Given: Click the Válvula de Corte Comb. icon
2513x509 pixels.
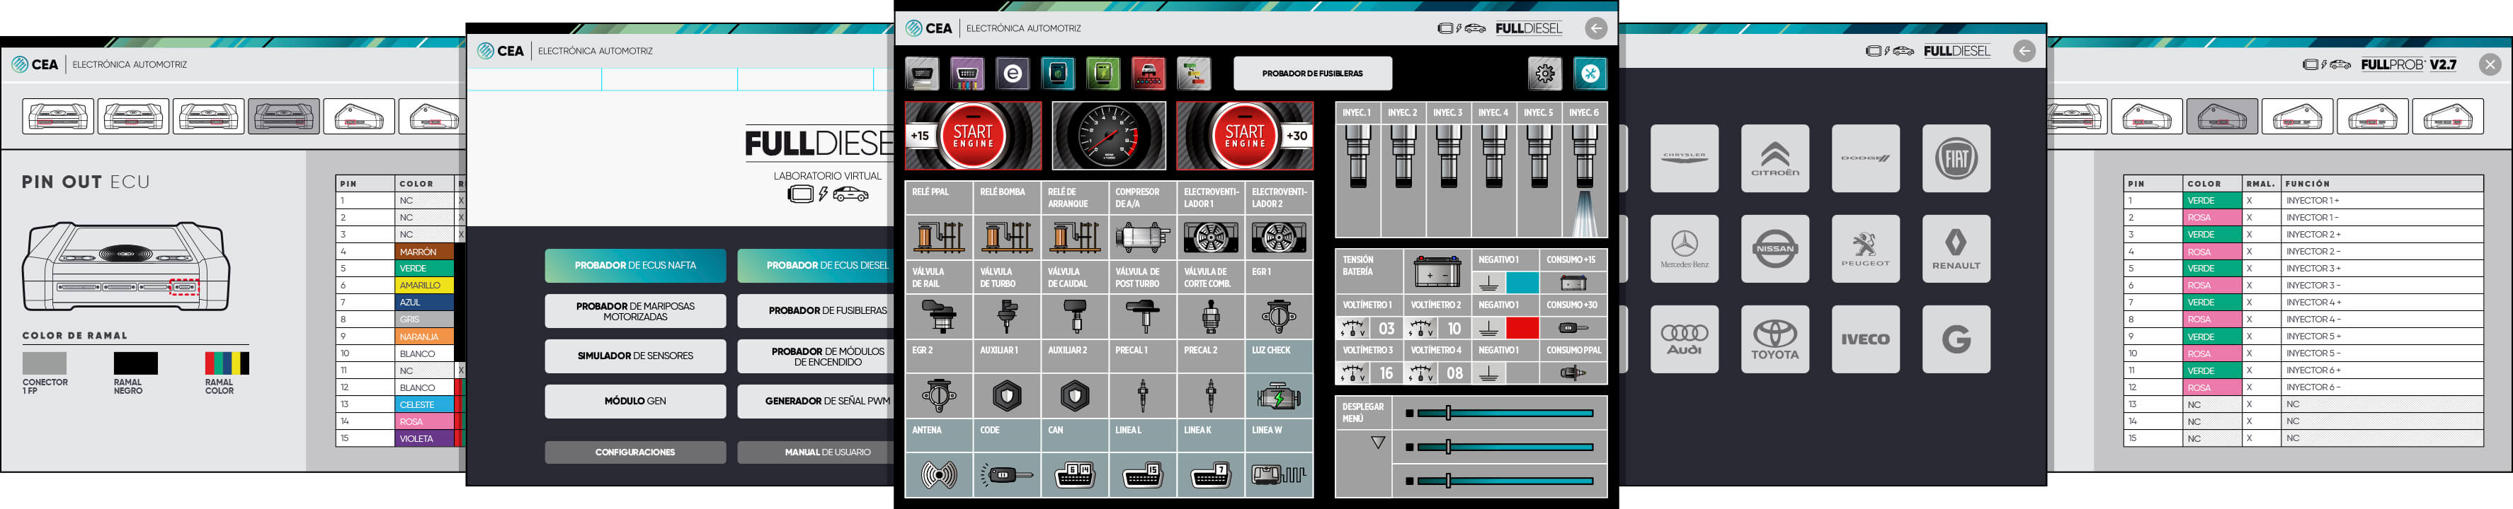Looking at the screenshot, I should [x=1211, y=316].
